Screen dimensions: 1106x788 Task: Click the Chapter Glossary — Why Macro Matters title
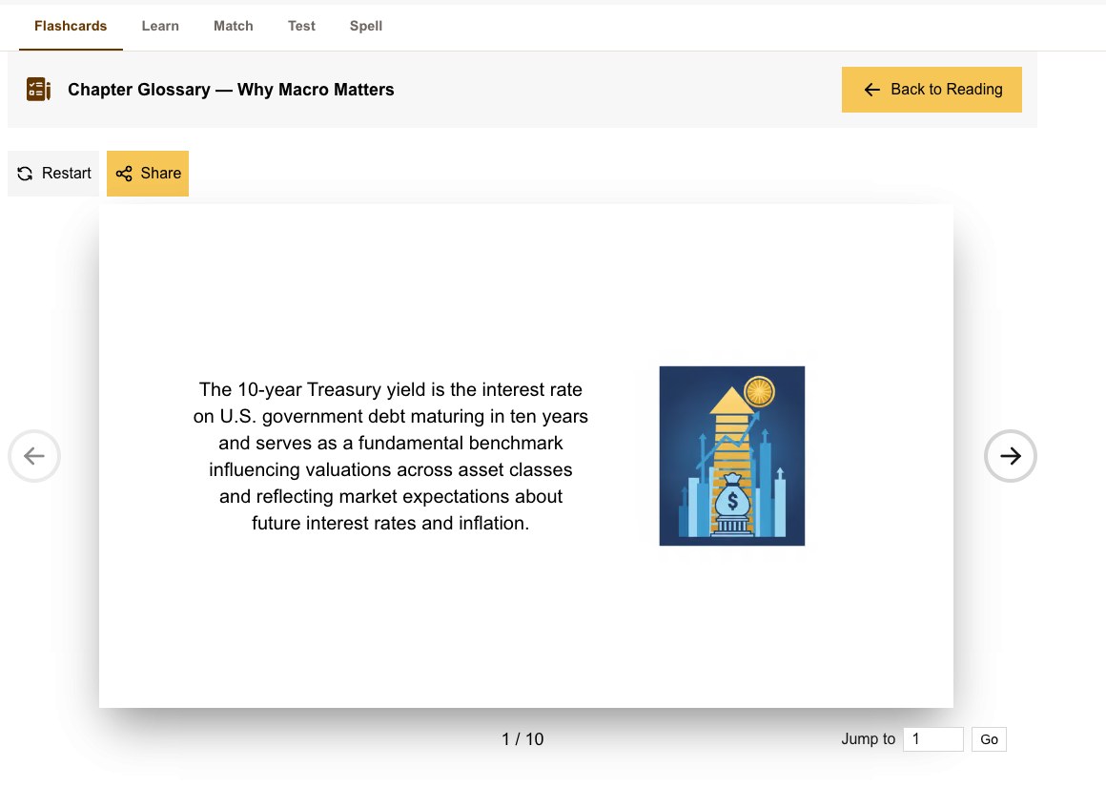(231, 90)
